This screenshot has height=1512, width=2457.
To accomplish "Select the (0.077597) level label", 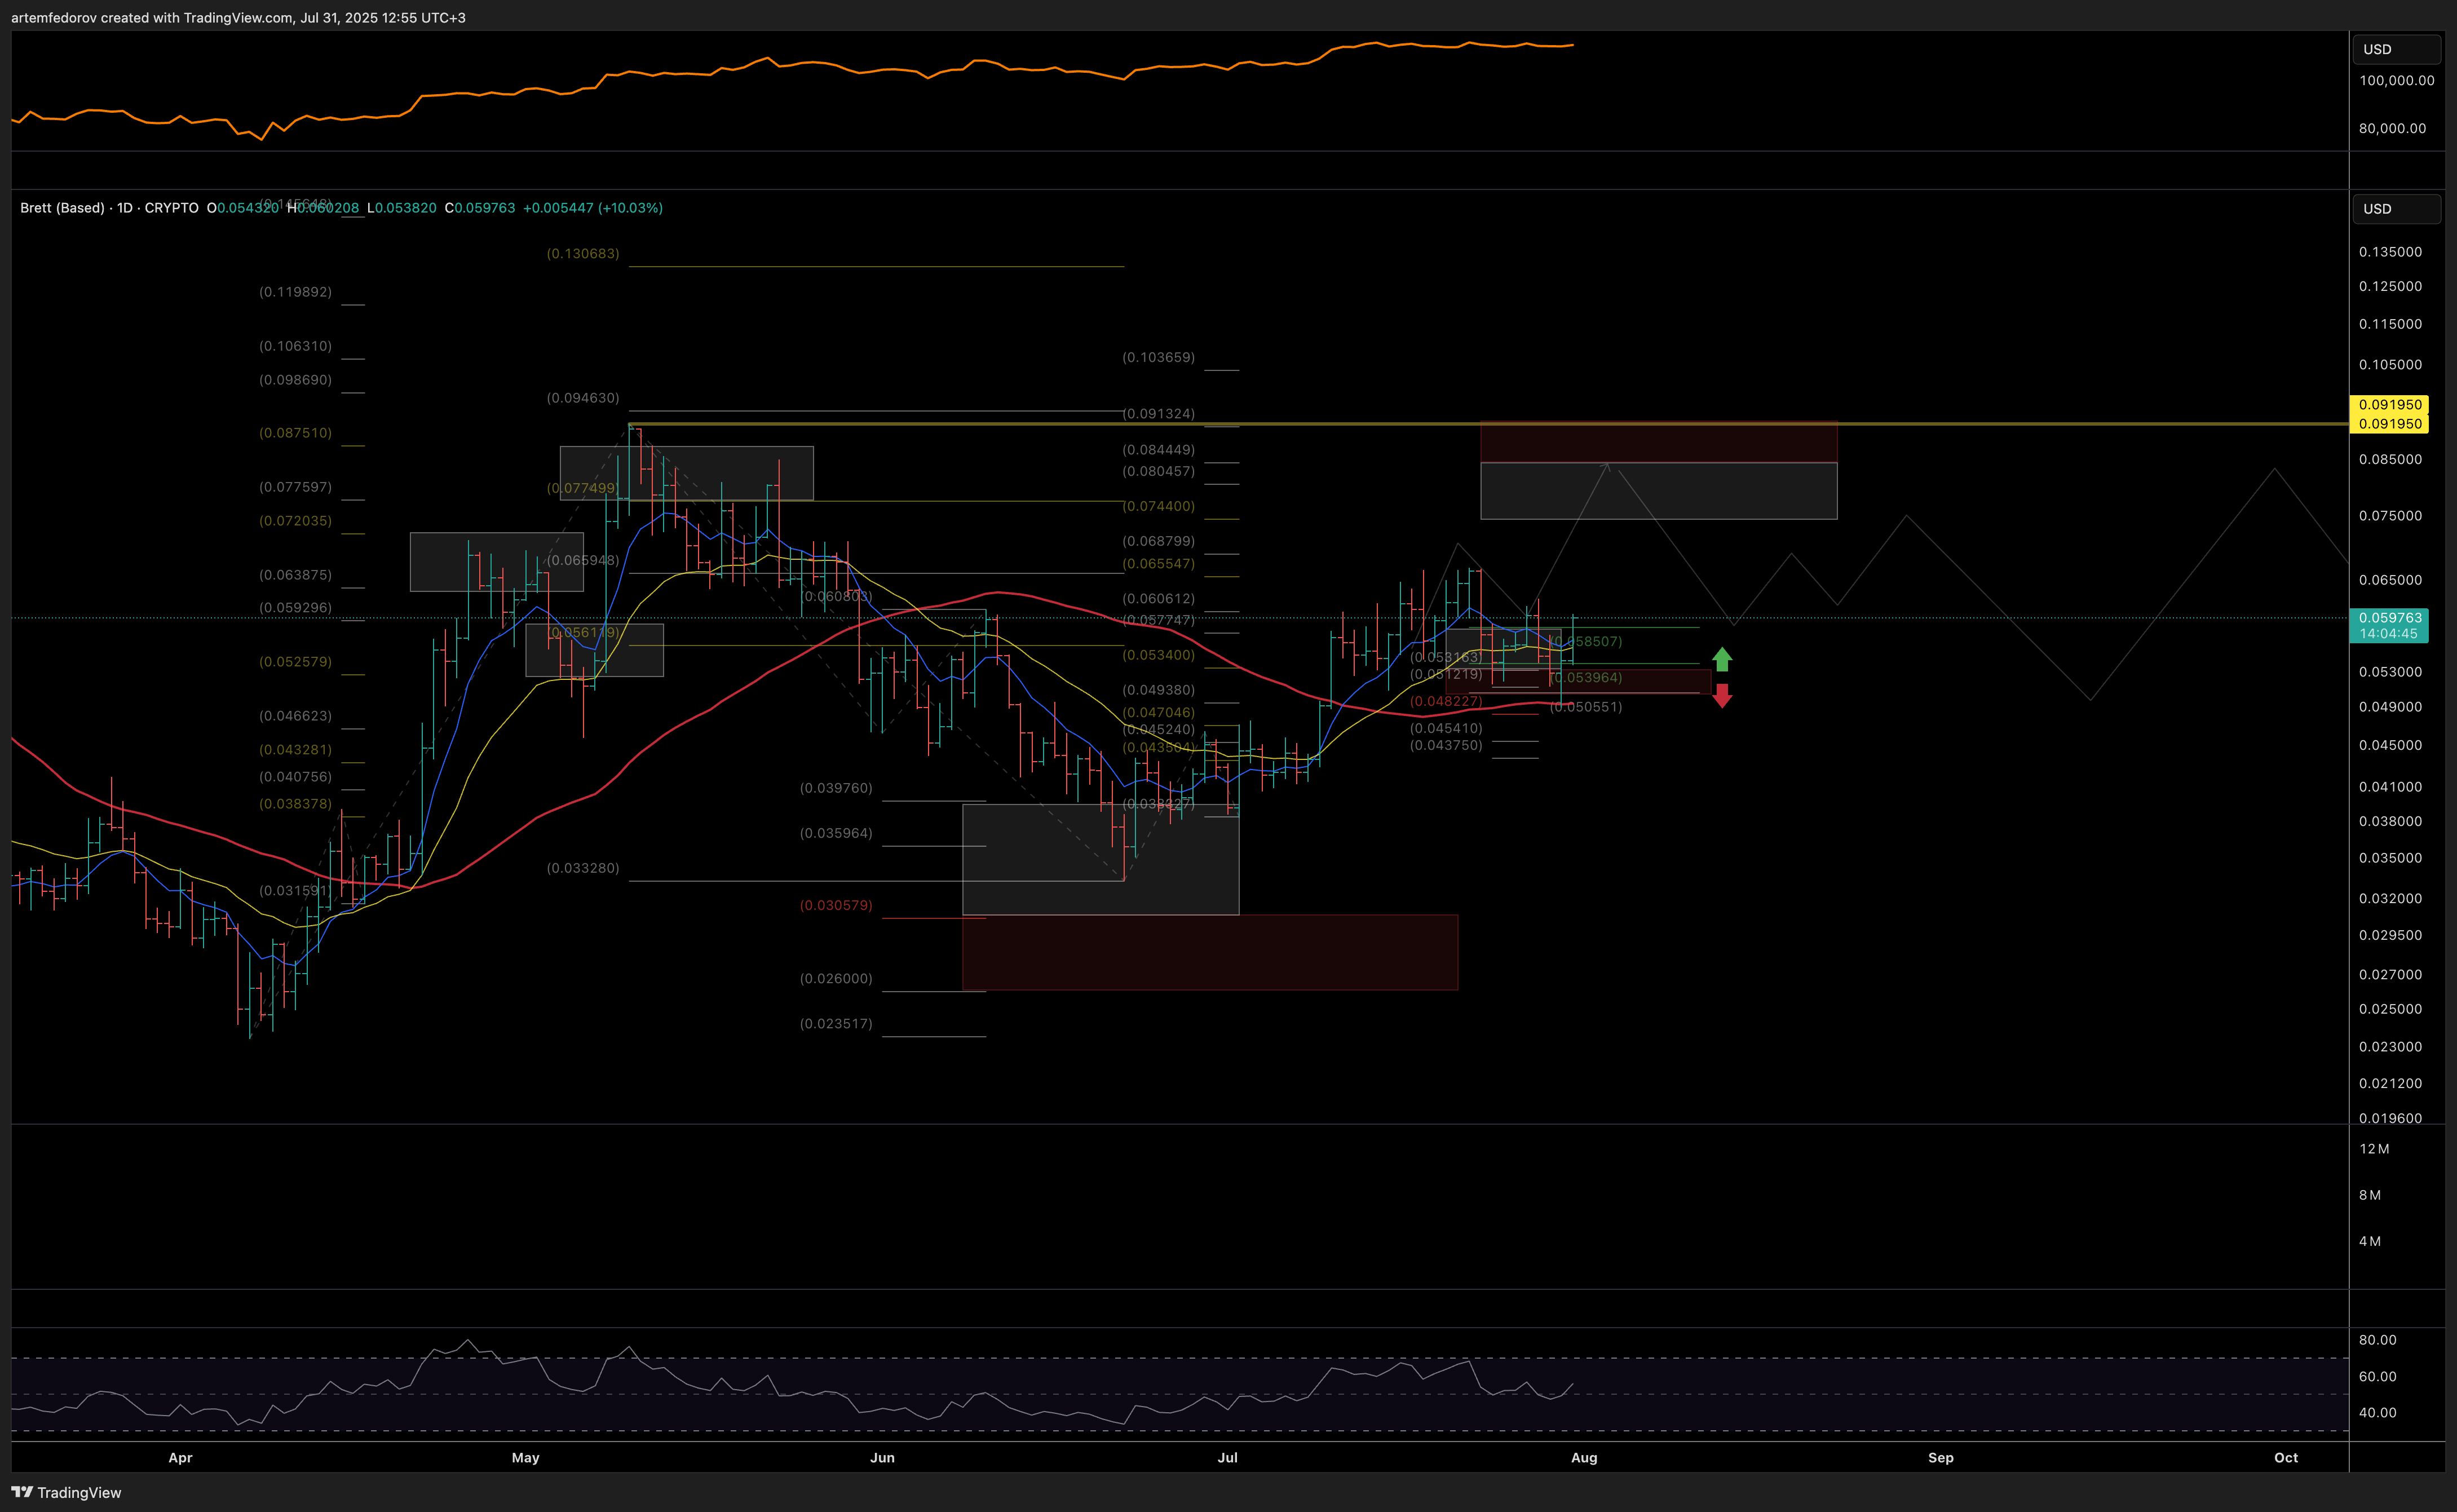I will [295, 487].
